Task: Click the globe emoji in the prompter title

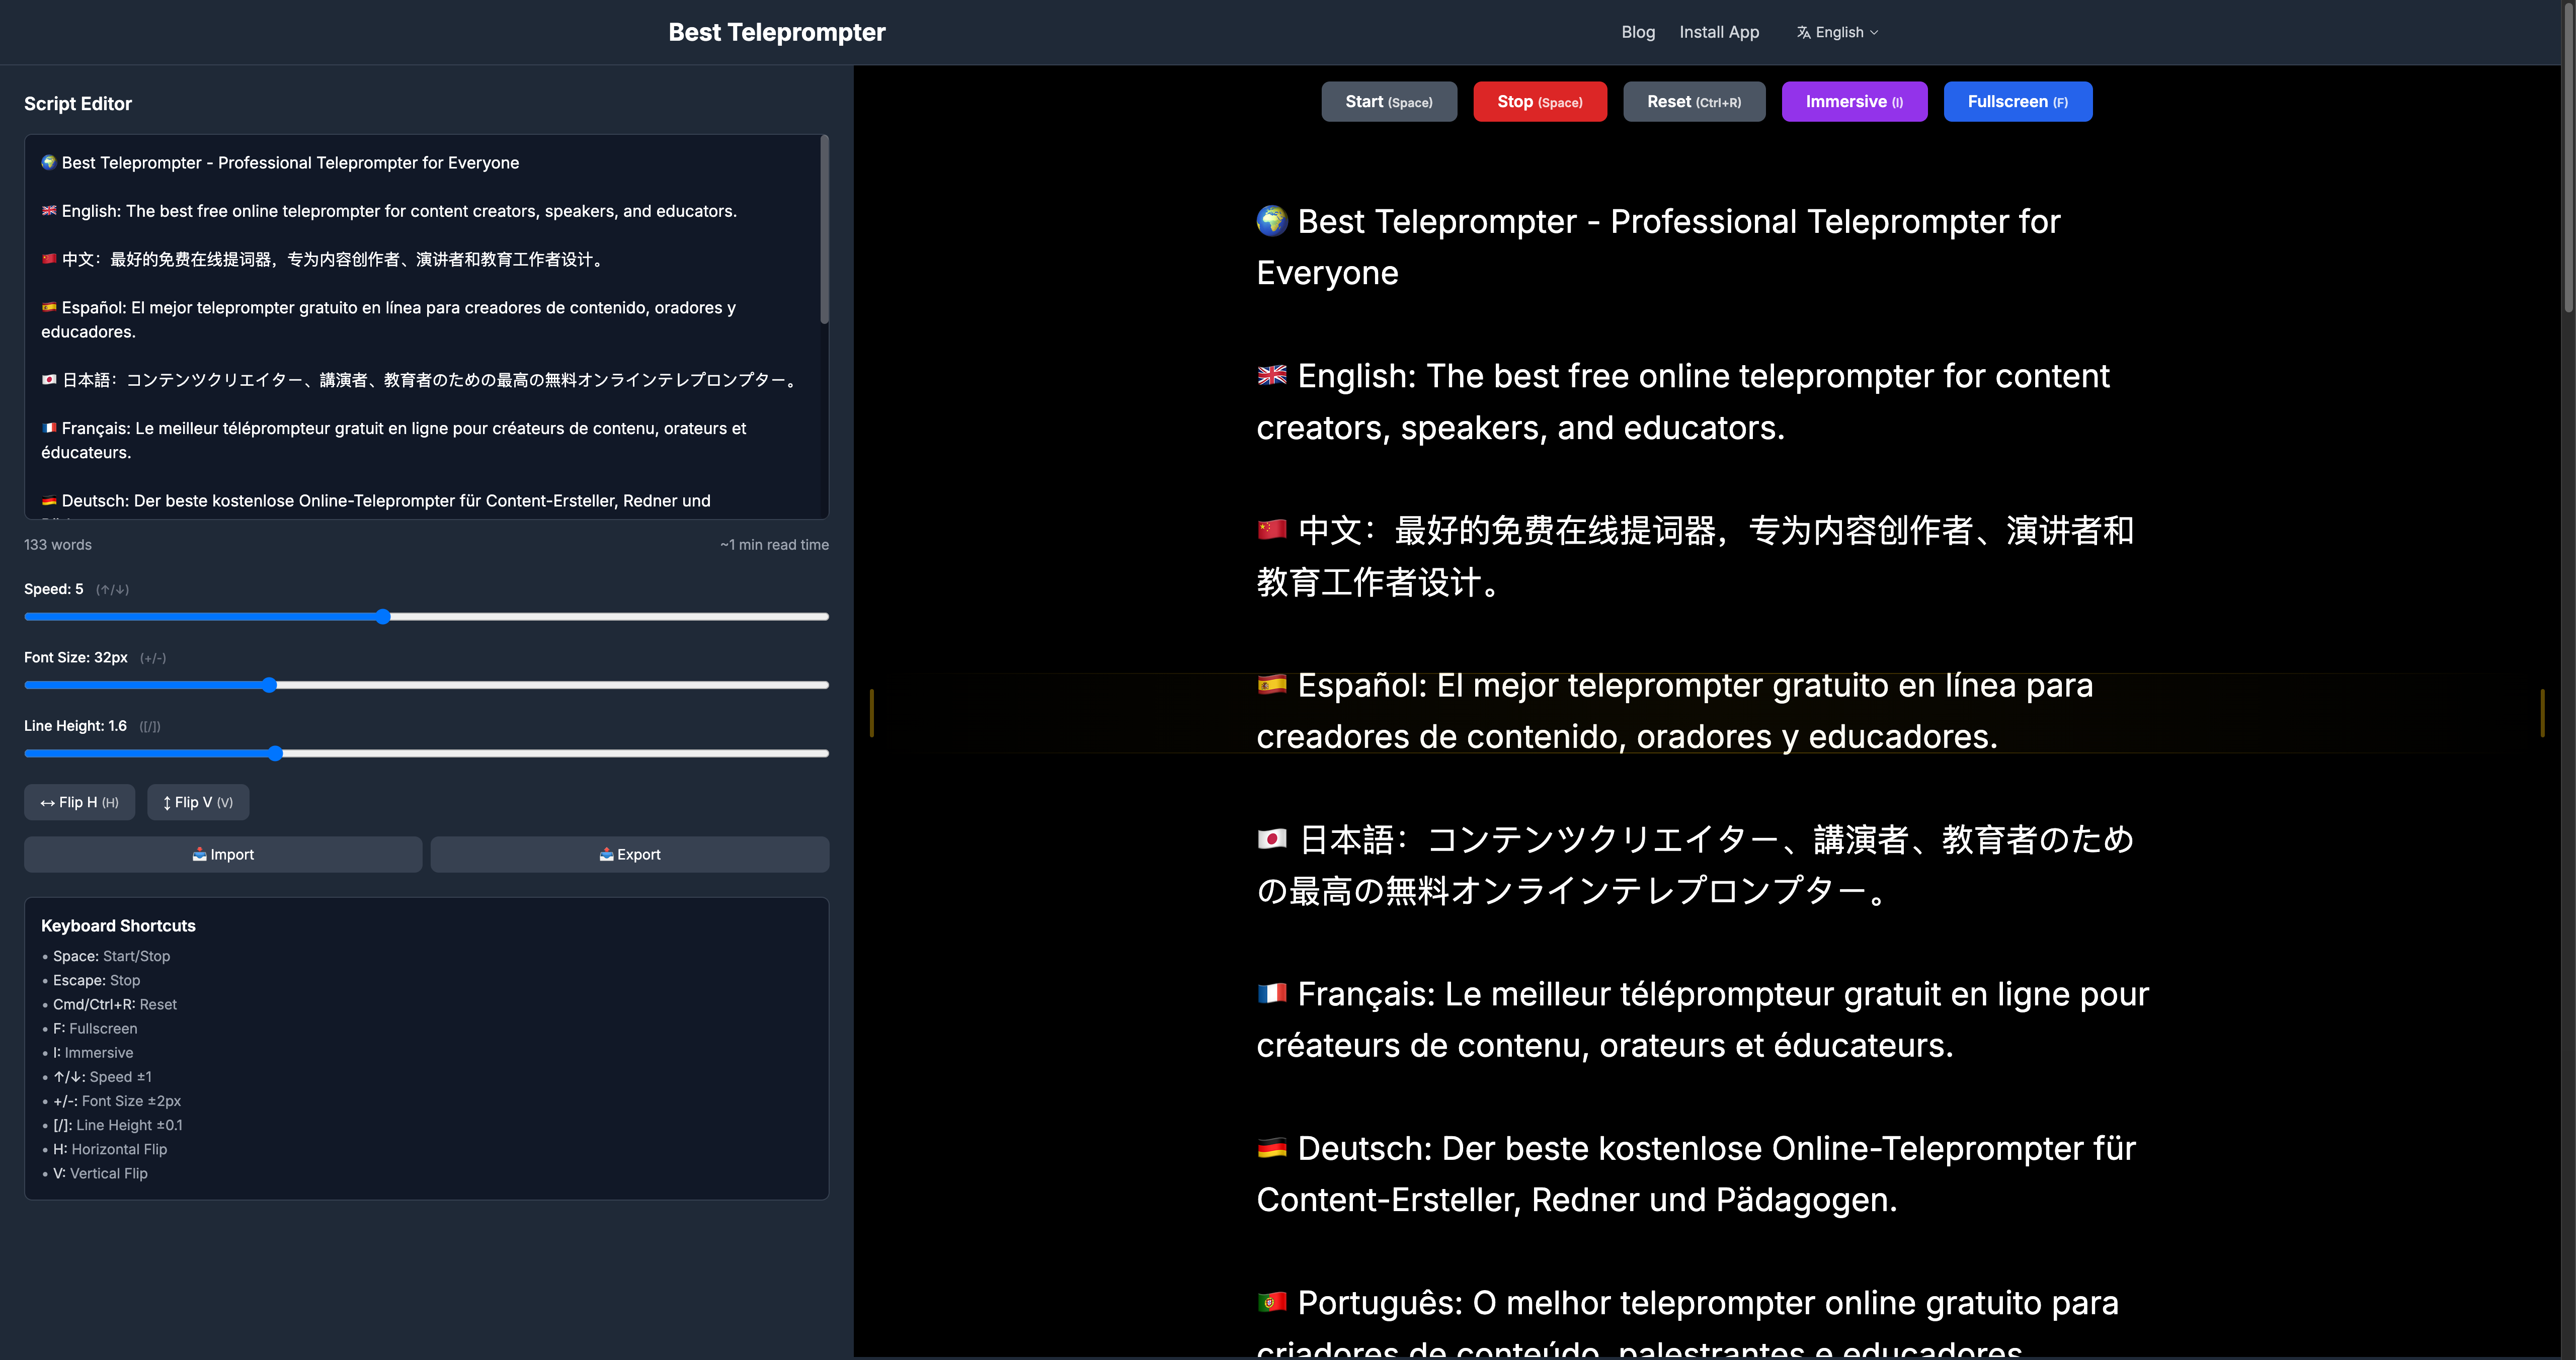Action: (1272, 220)
